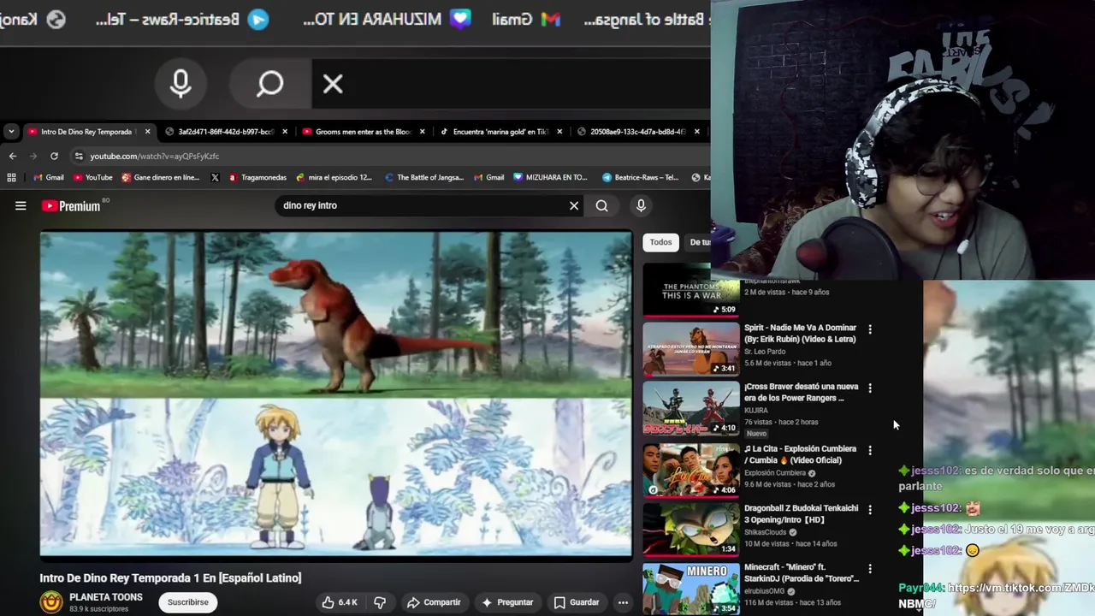The width and height of the screenshot is (1095, 616).
Task: Open the first Gmail bookmark
Action: [x=48, y=177]
